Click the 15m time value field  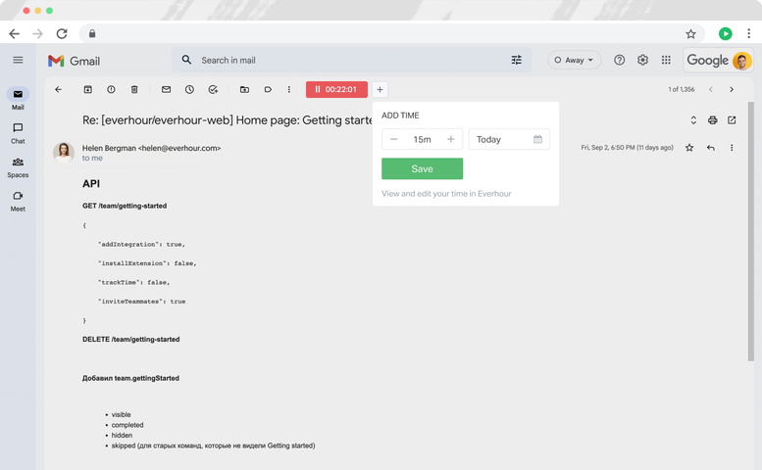pyautogui.click(x=422, y=139)
